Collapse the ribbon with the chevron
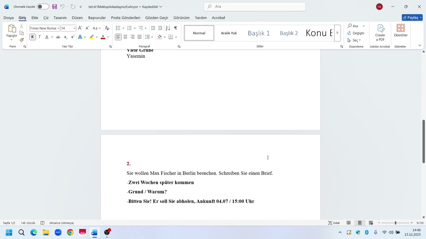This screenshot has width=426, height=239. pos(420,45)
